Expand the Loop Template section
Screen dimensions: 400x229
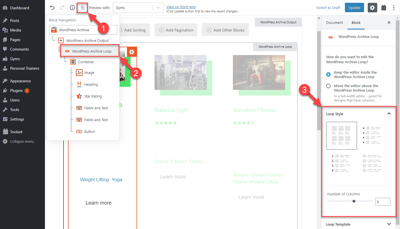pyautogui.click(x=359, y=224)
